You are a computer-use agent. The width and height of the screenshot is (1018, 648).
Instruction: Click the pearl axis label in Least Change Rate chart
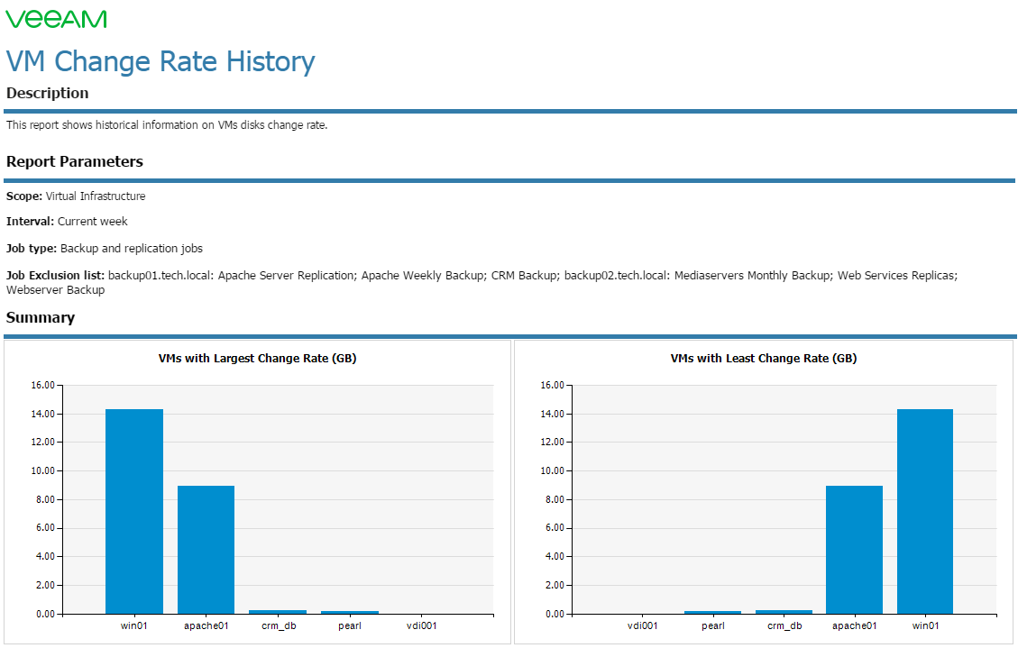713,626
